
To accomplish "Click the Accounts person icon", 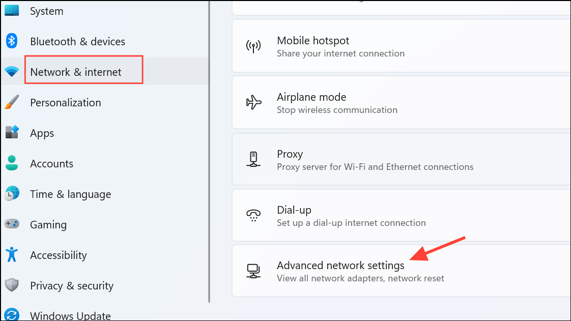I will tap(12, 163).
